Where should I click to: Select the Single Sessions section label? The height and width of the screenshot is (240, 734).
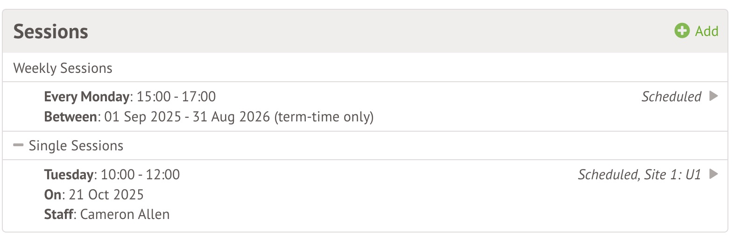(x=76, y=146)
